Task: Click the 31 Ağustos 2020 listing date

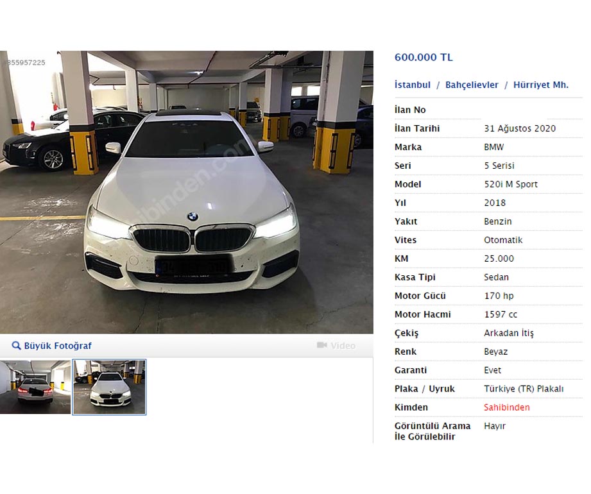Action: 520,128
